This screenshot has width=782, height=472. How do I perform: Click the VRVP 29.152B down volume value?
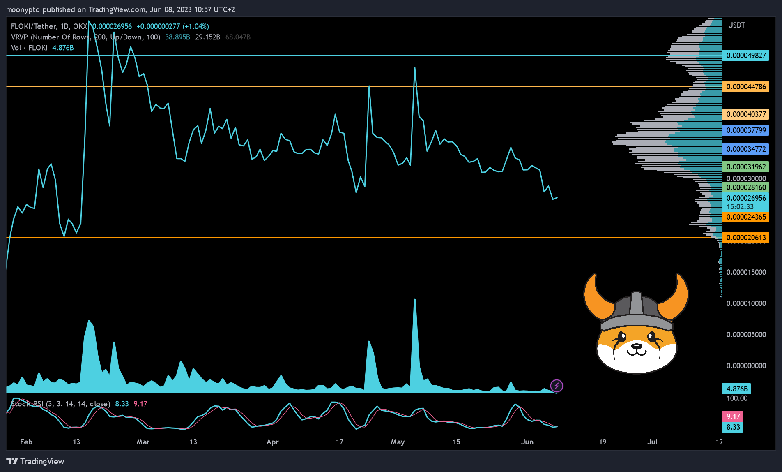[x=207, y=37]
